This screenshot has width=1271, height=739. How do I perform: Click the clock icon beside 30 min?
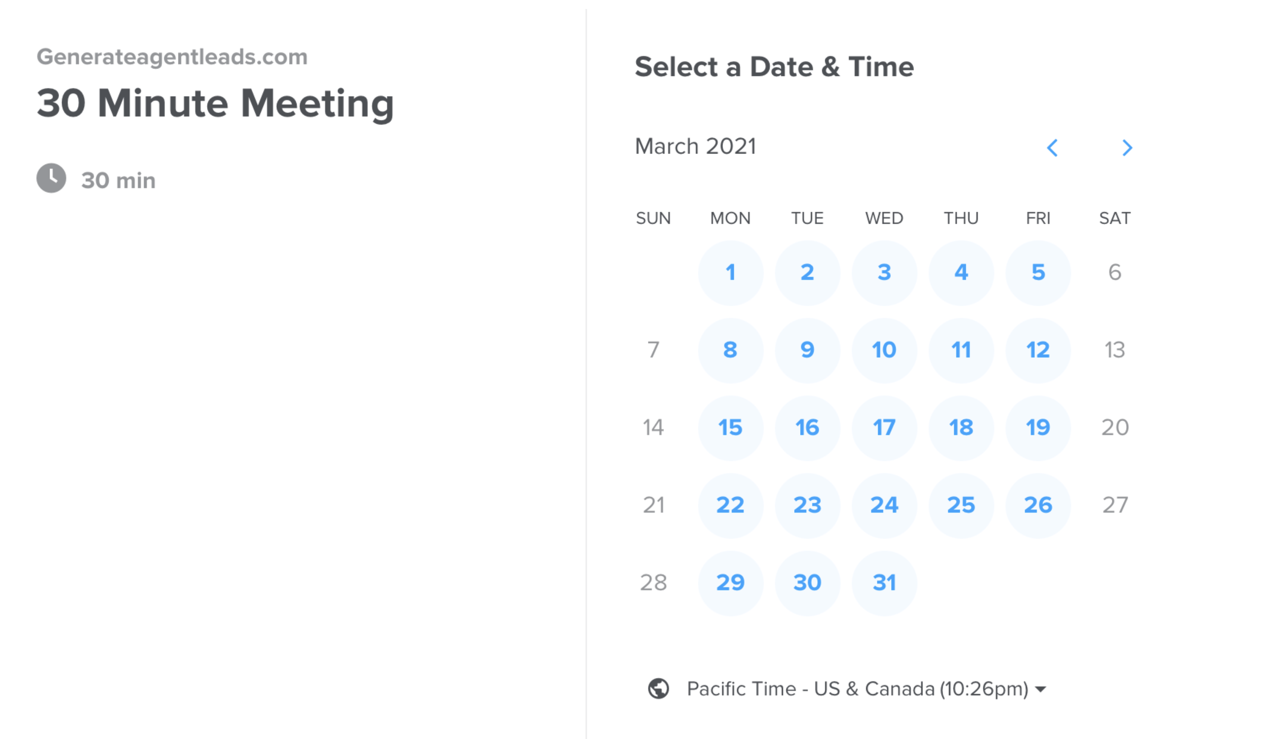coord(51,178)
